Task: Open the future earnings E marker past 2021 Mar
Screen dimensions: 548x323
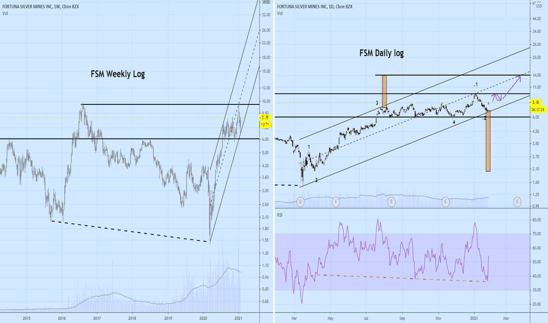Action: [x=517, y=201]
